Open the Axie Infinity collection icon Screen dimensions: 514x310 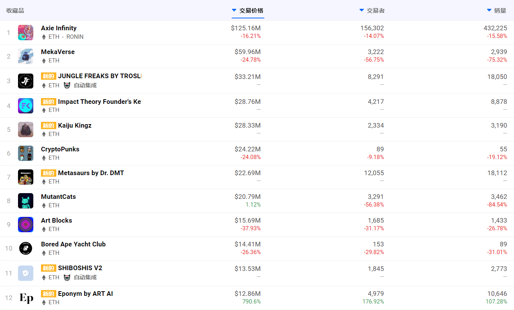26,33
